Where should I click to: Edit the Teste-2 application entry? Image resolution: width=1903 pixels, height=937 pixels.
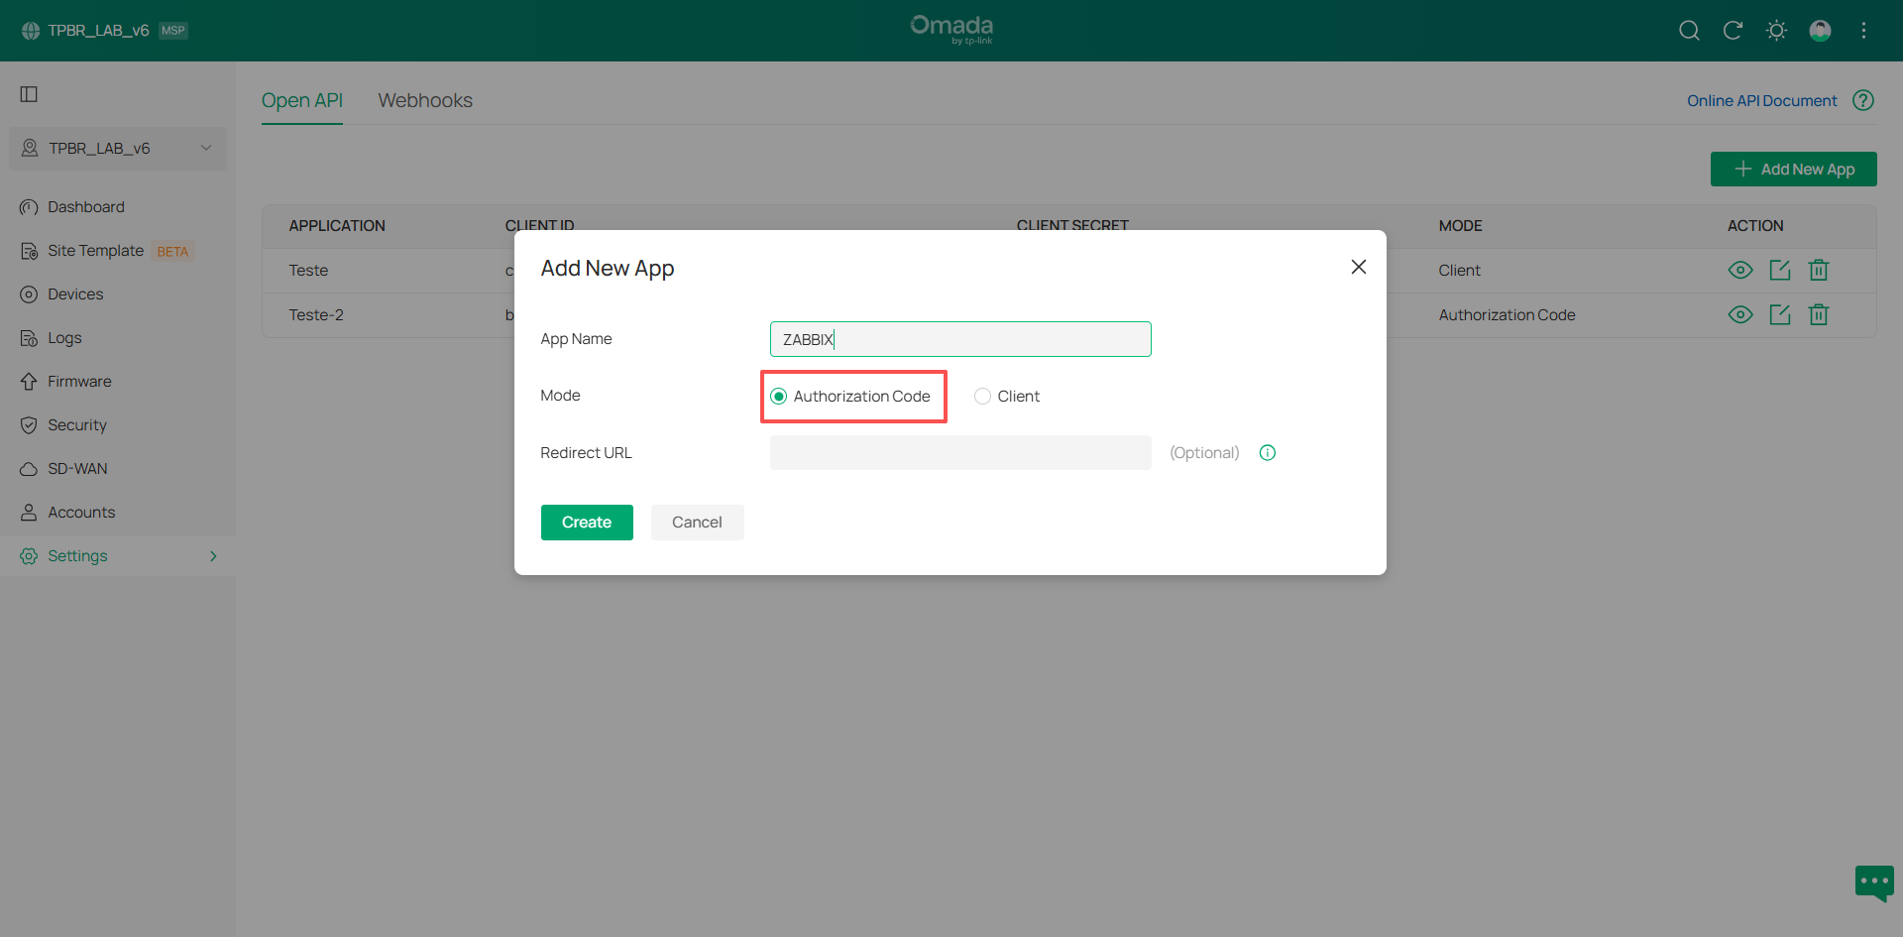point(1779,314)
